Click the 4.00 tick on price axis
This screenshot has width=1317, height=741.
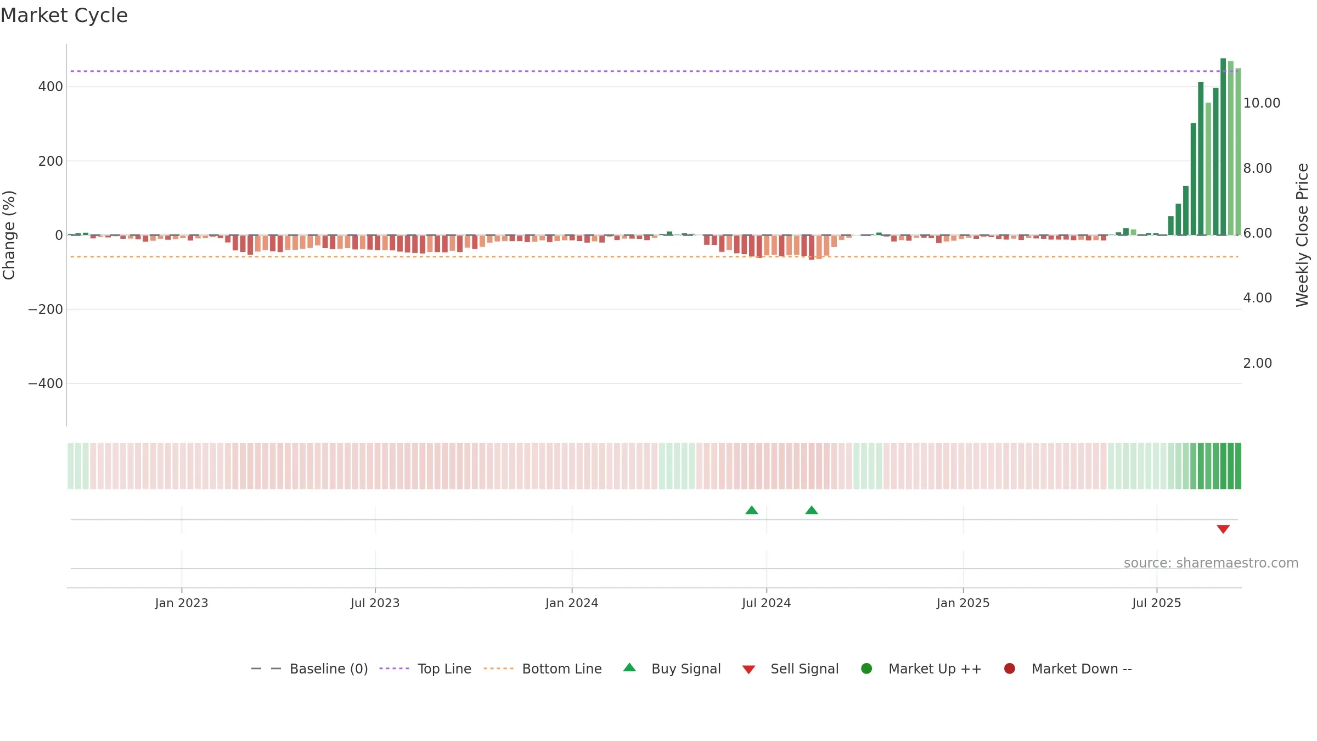click(x=1258, y=298)
